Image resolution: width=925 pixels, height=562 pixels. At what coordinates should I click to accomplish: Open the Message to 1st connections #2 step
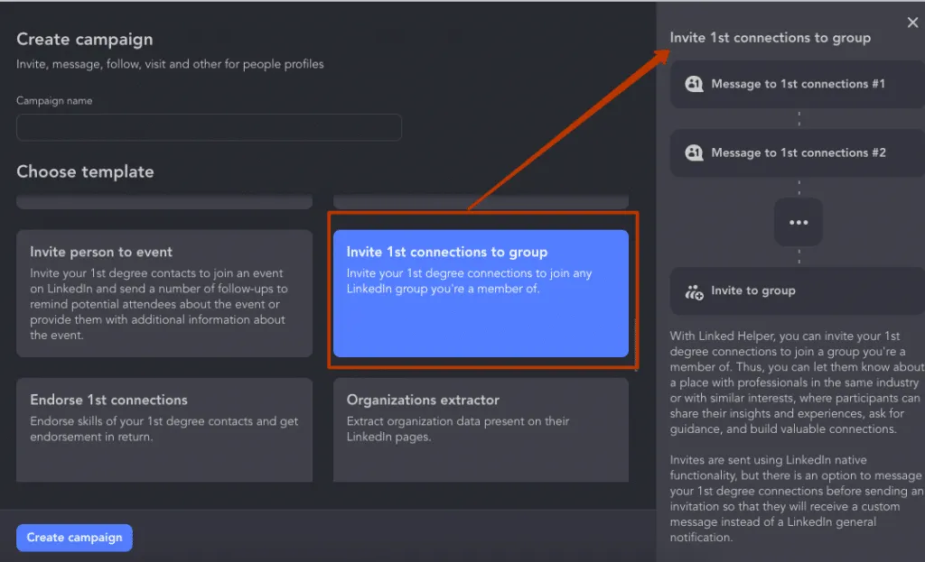[797, 152]
